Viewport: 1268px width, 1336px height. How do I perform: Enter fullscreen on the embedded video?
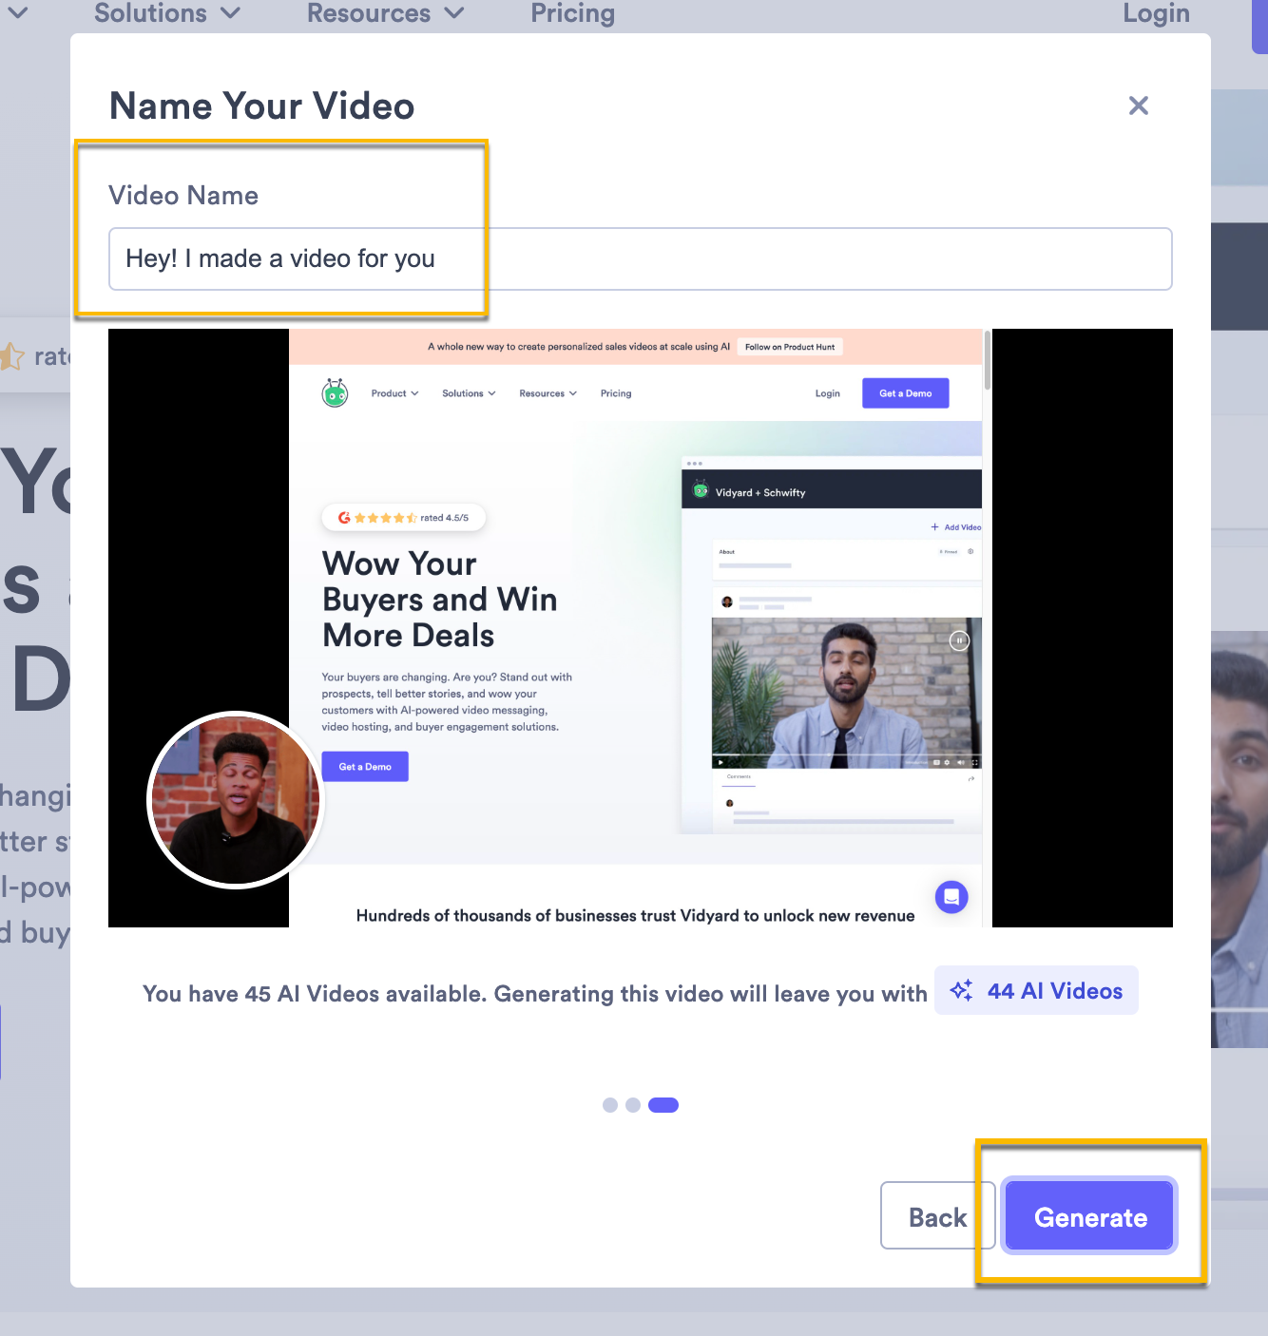pyautogui.click(x=975, y=763)
